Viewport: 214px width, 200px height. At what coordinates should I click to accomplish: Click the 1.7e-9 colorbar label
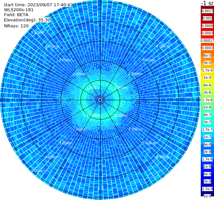click(207, 189)
